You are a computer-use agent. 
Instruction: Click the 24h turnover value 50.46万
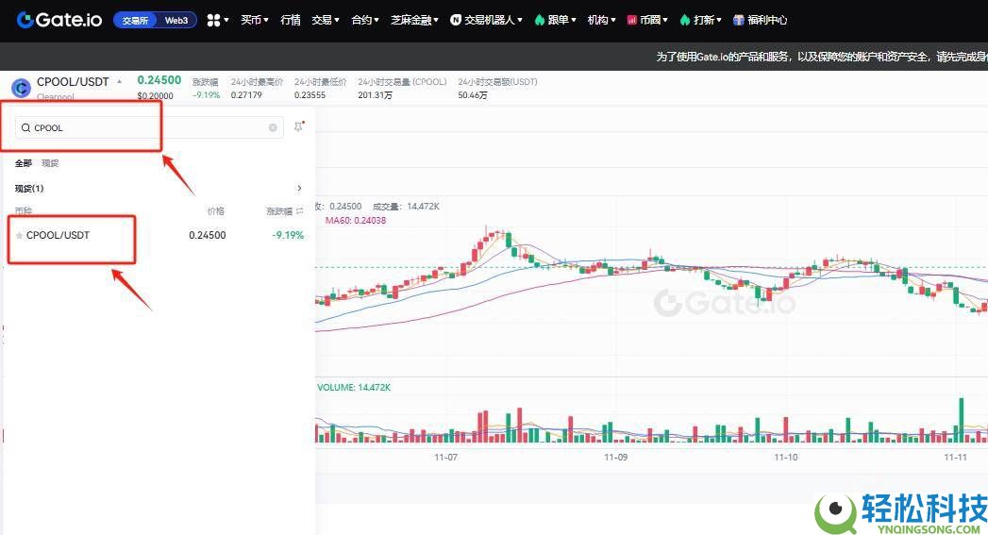click(x=473, y=95)
